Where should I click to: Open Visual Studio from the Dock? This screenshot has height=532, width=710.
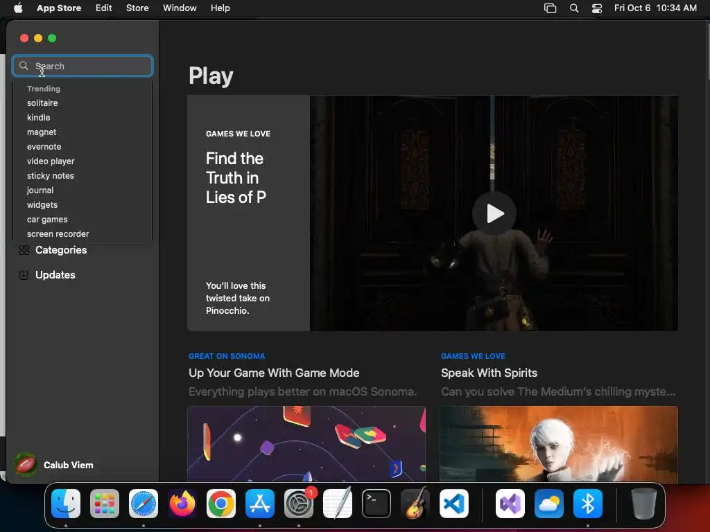point(510,504)
